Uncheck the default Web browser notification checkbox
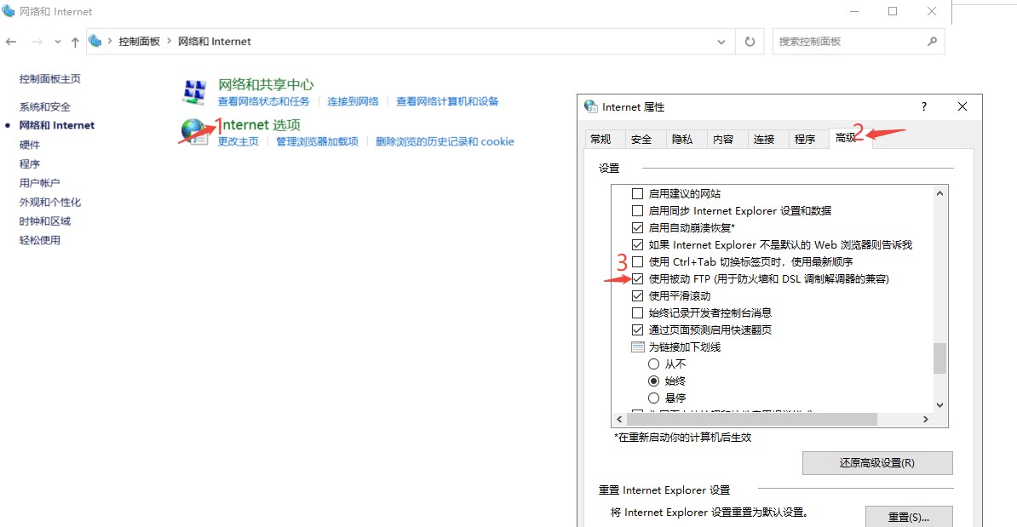Viewport: 1017px width, 527px height. click(x=638, y=244)
